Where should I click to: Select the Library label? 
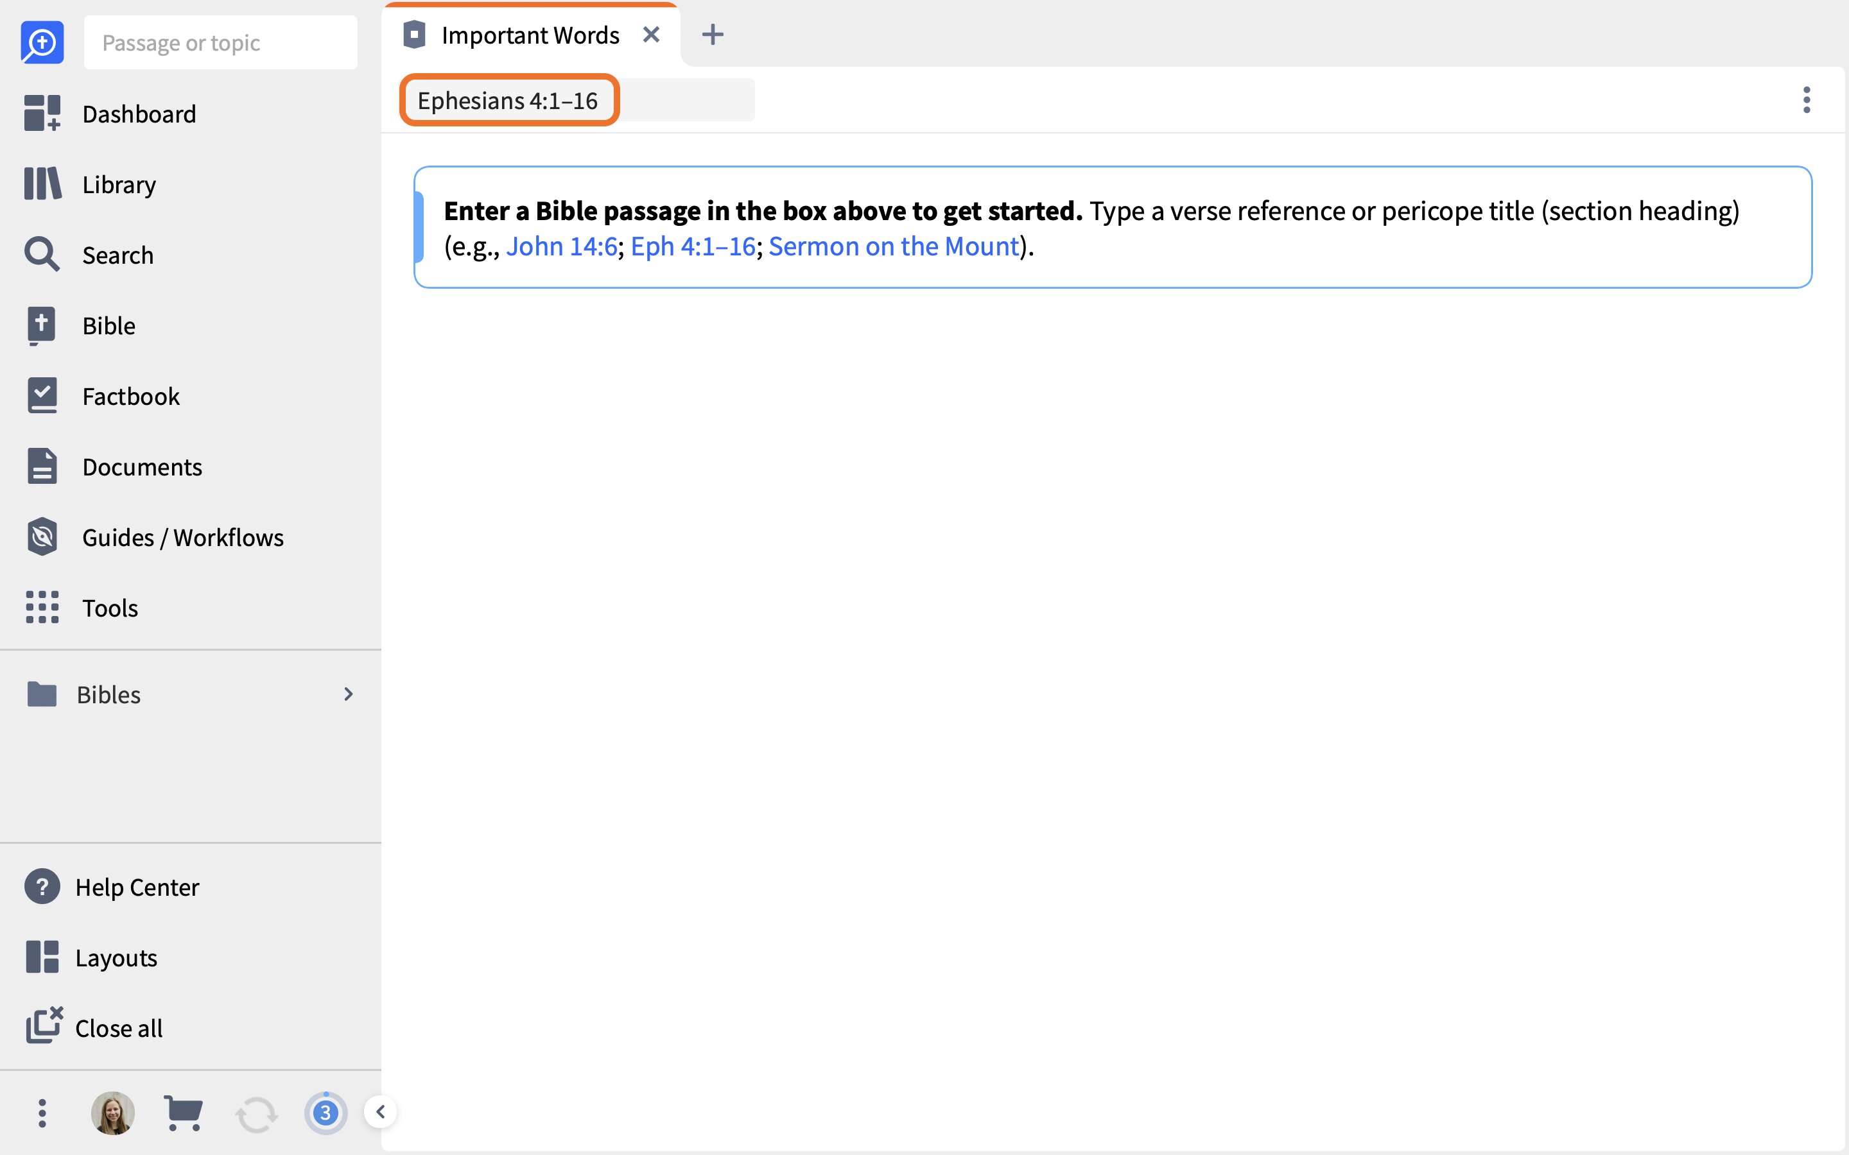119,185
